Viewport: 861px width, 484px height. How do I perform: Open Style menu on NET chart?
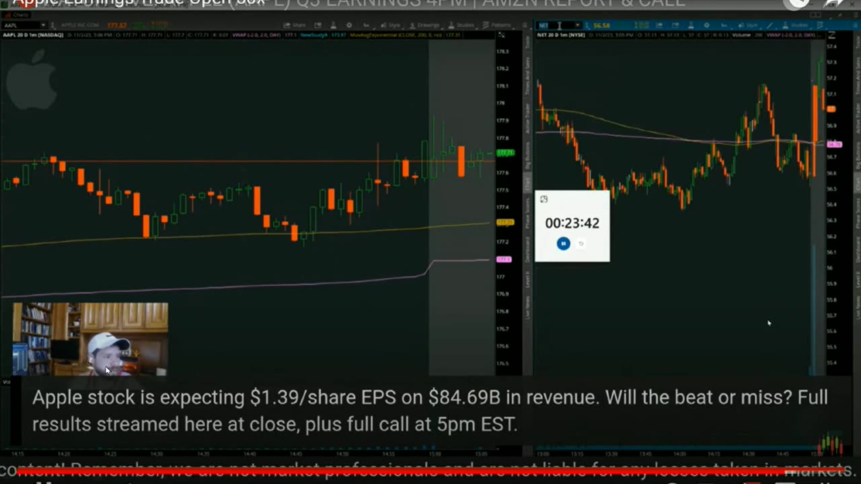[x=748, y=26]
